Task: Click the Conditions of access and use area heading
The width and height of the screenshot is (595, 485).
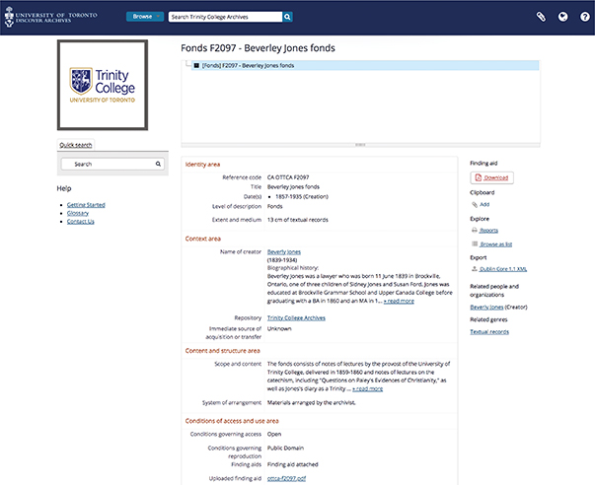Action: tap(232, 421)
